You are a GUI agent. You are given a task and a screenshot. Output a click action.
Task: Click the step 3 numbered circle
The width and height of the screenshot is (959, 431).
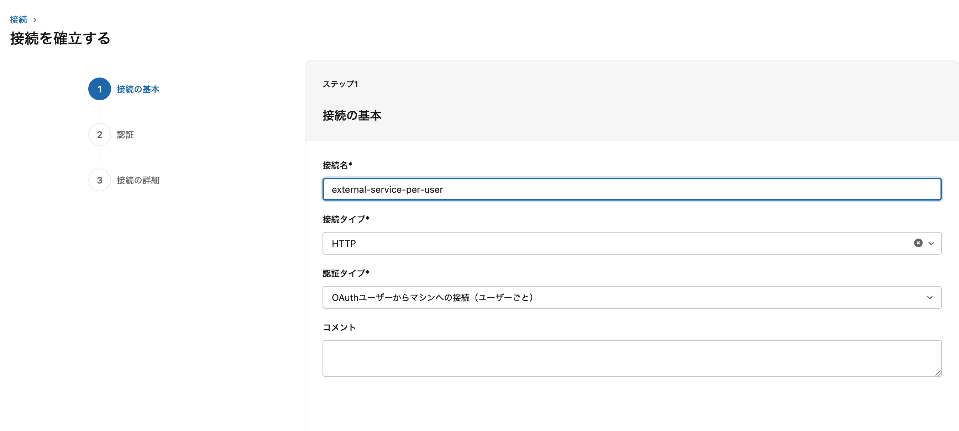pos(99,180)
